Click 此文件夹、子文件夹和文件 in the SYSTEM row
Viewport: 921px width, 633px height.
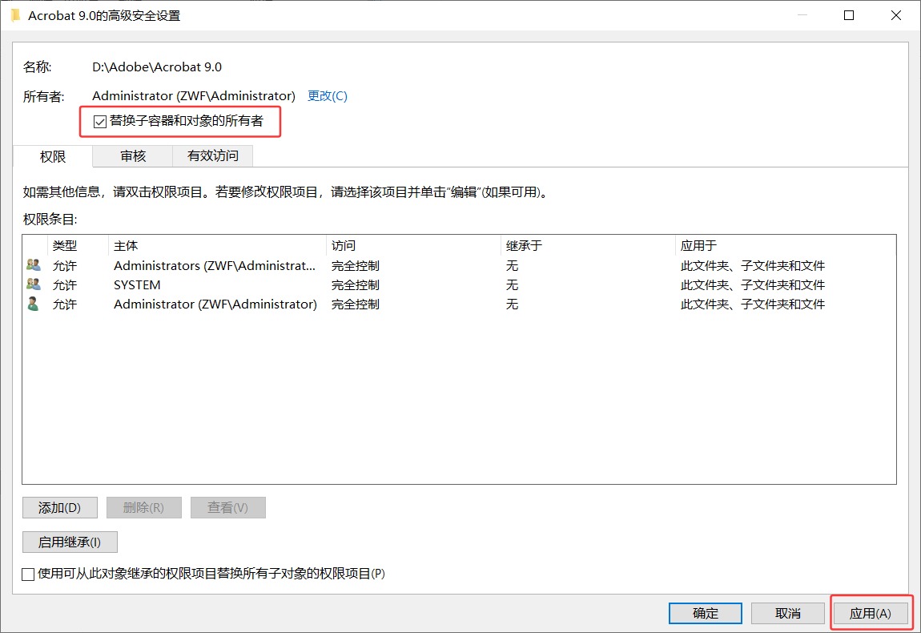(x=753, y=285)
